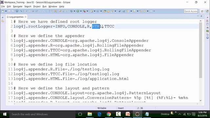Open the Edit menu

coord(9,7)
